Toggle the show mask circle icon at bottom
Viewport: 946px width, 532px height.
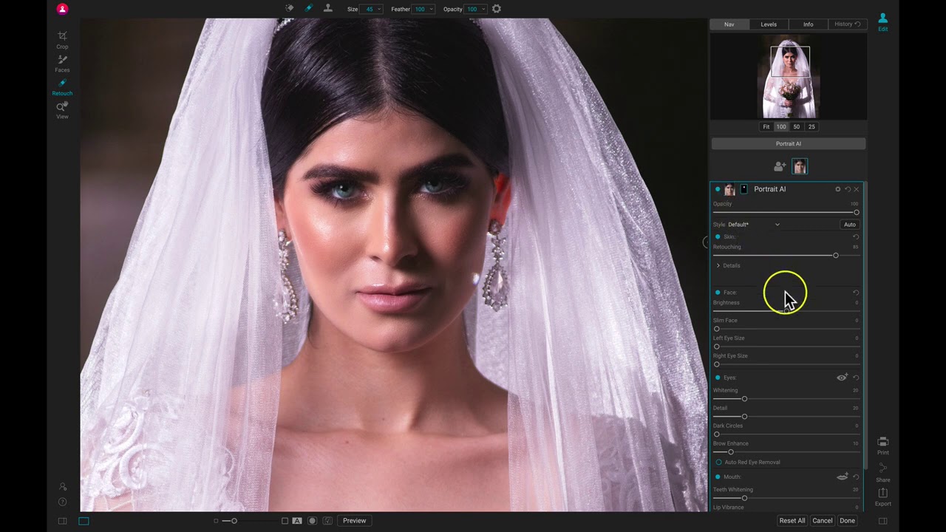tap(312, 521)
